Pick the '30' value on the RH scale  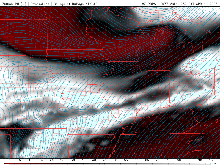pyautogui.click(x=73, y=160)
